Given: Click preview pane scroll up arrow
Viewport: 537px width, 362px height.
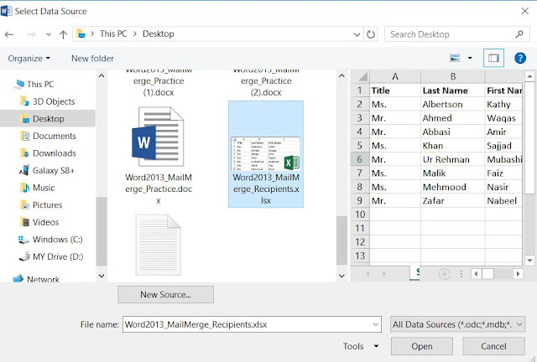Looking at the screenshot, I should (x=529, y=76).
